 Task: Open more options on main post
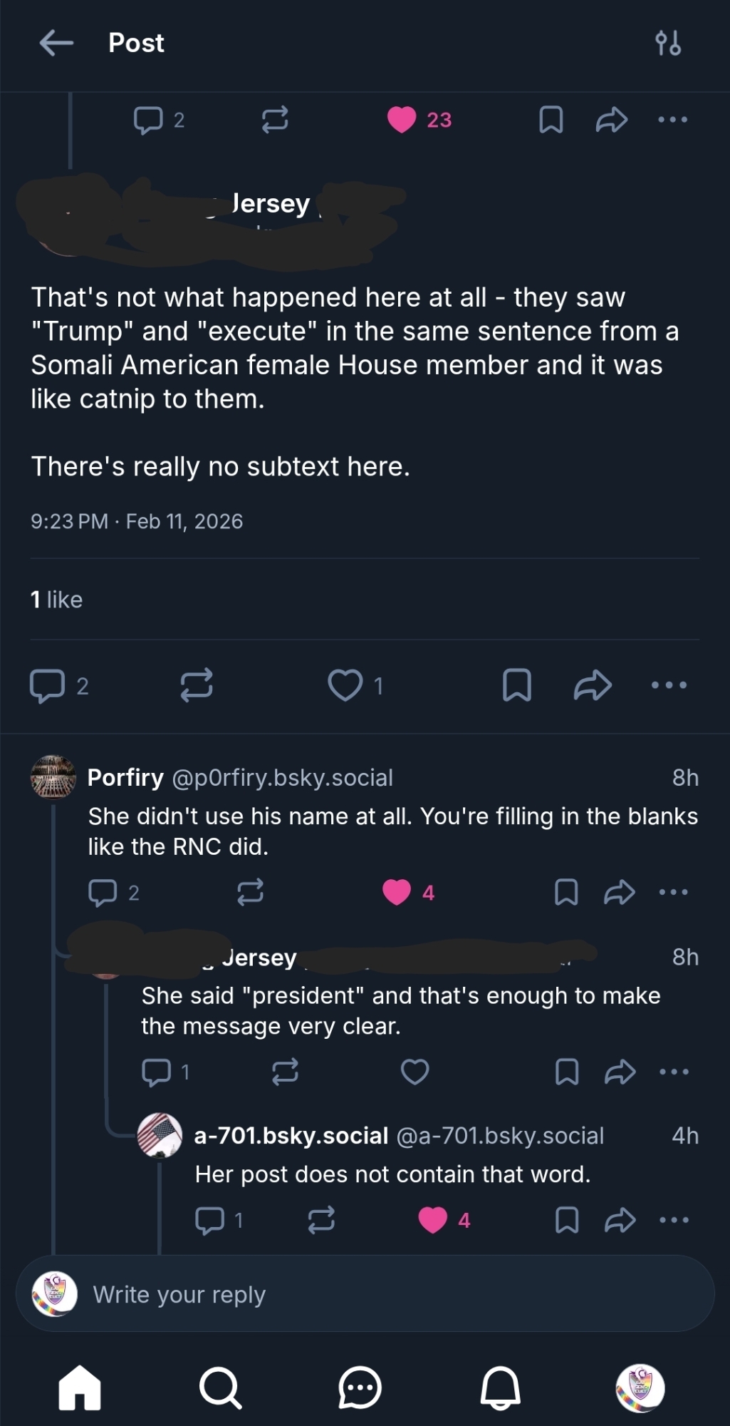(669, 685)
